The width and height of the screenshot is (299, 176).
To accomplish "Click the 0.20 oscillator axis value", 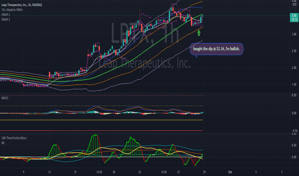I will point(294,145).
